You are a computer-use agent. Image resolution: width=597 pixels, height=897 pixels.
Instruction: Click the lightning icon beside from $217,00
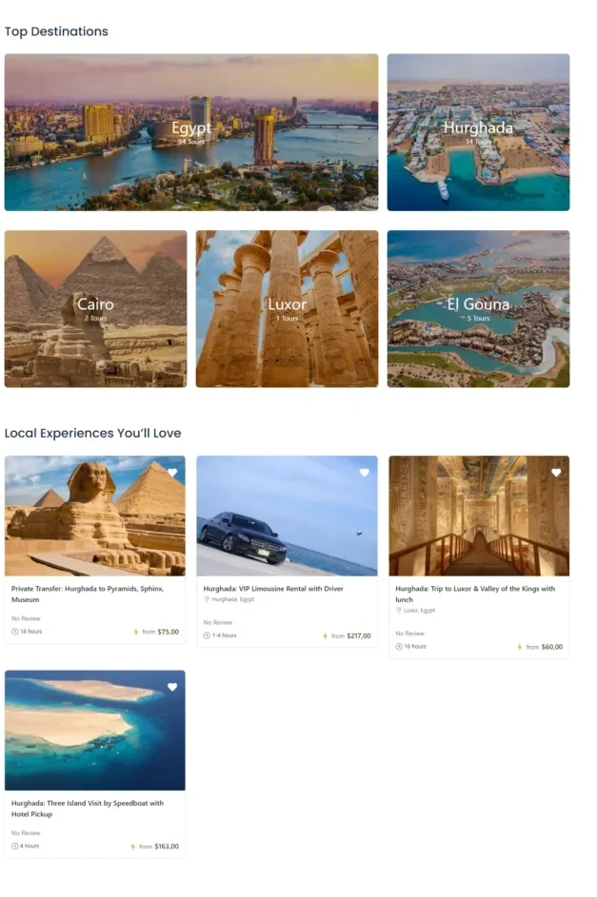pos(325,636)
